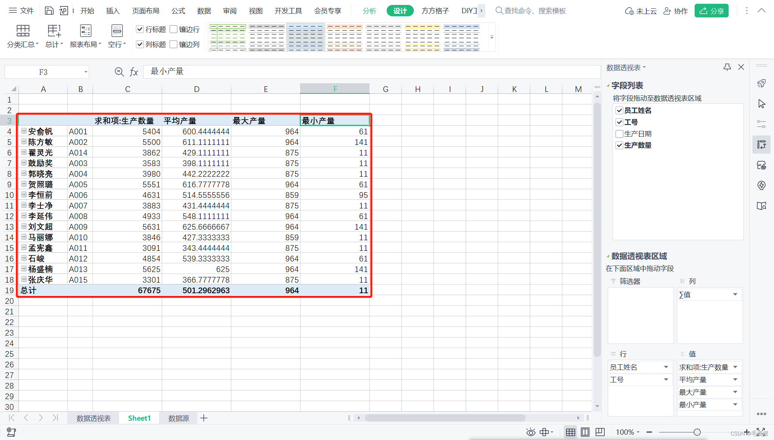
Task: Close the 数据透视表 pane
Action: tap(741, 67)
